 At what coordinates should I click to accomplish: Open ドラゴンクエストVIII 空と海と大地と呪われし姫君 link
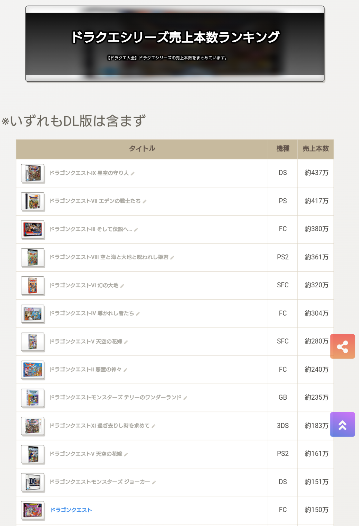click(x=109, y=257)
